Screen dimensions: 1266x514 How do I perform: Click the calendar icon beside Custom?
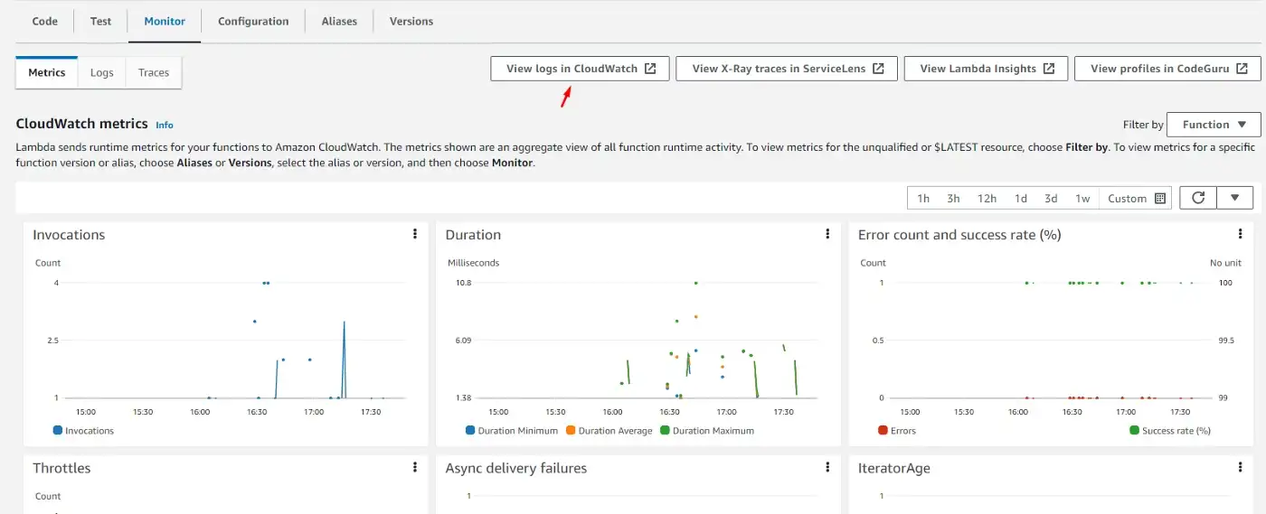(x=1160, y=199)
